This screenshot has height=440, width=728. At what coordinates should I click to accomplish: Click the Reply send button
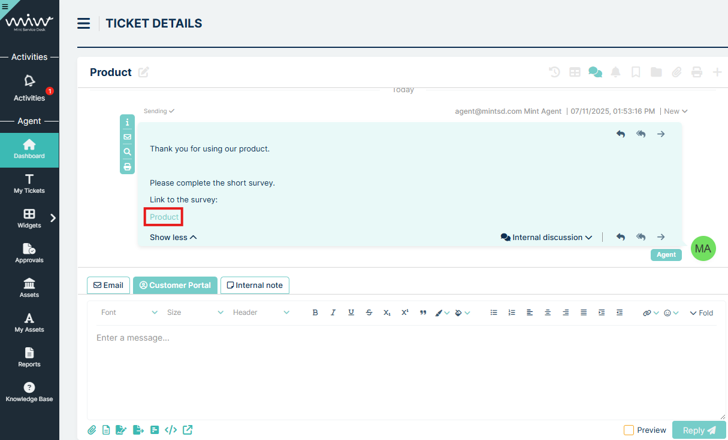(699, 430)
